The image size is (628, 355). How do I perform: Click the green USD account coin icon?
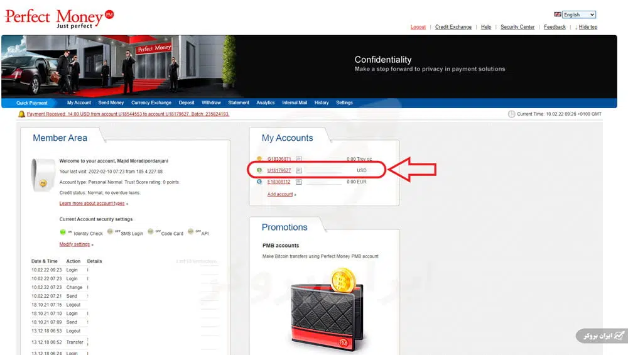click(x=259, y=170)
